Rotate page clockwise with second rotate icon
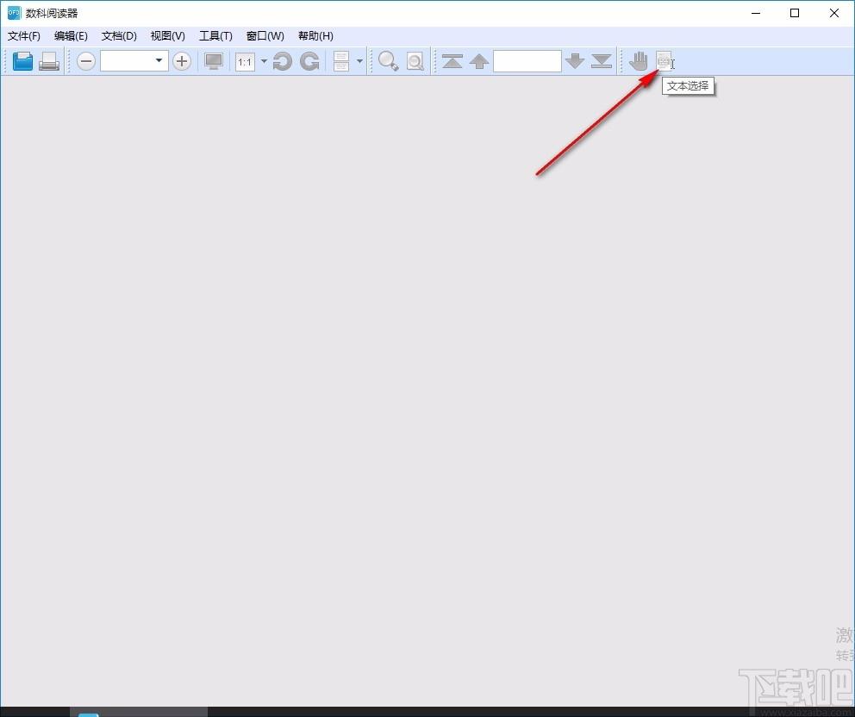Image resolution: width=855 pixels, height=717 pixels. (309, 61)
